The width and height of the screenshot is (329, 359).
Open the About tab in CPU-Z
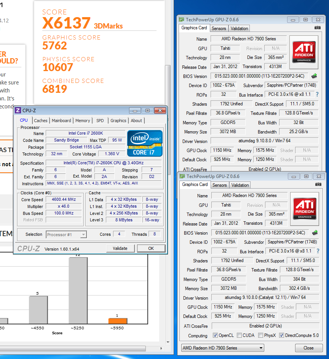click(x=136, y=121)
